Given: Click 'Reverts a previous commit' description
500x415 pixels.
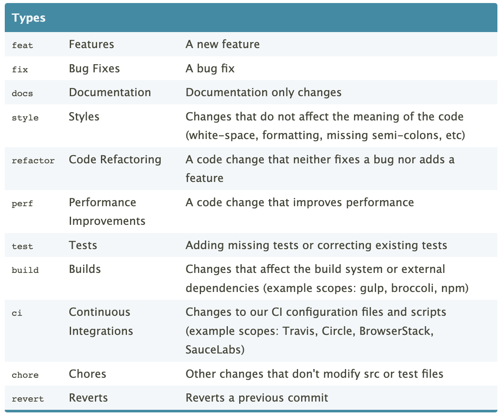Looking at the screenshot, I should tap(256, 398).
